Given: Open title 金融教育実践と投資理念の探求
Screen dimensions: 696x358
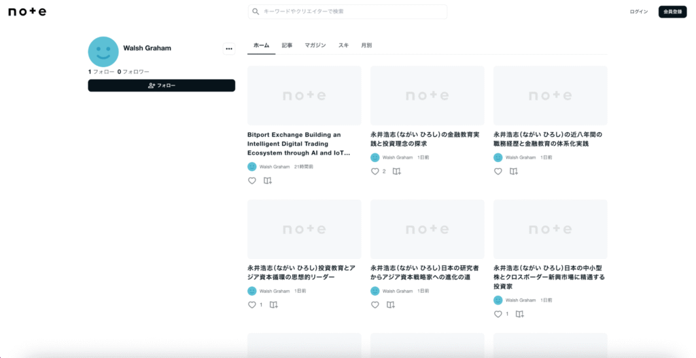Looking at the screenshot, I should 425,139.
